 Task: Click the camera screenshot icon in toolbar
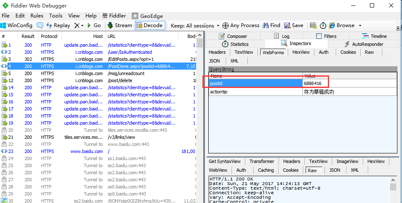[x=313, y=25]
